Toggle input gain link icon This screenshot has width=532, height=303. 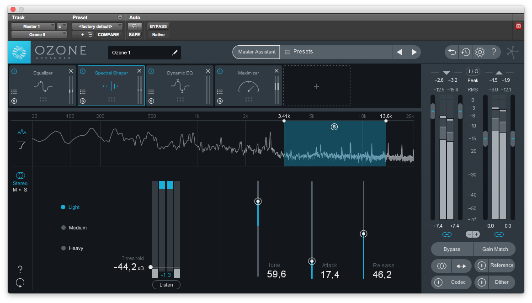[447, 234]
